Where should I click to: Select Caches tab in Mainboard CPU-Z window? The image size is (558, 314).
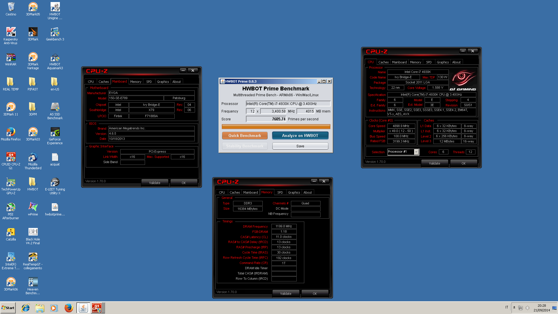103,82
